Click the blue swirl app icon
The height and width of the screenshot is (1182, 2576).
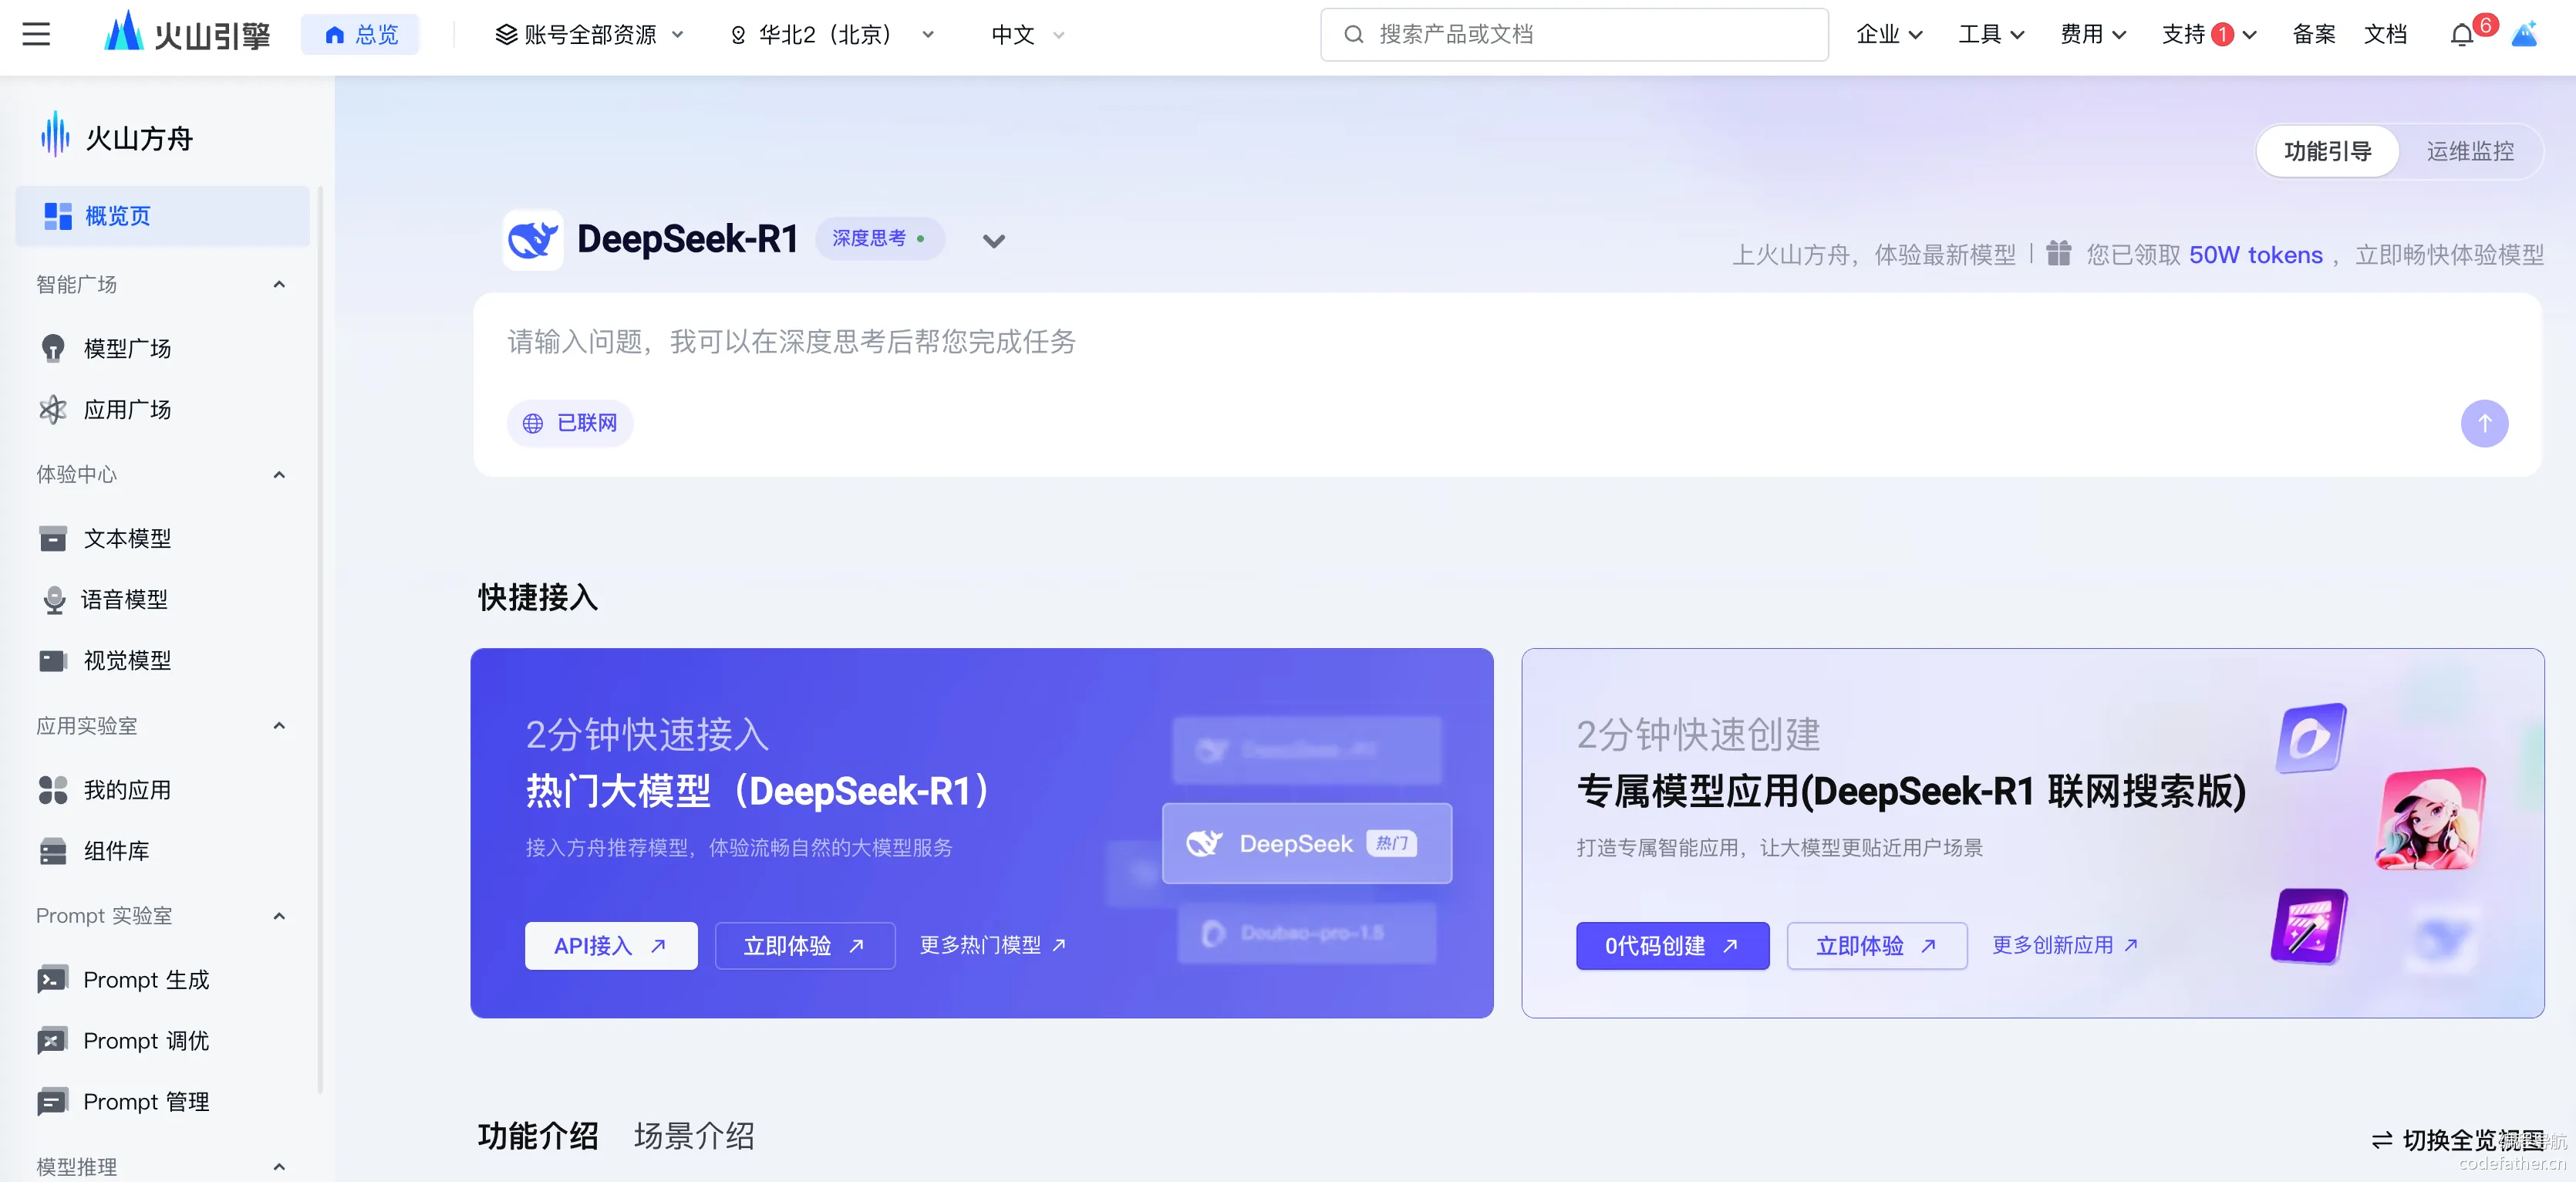click(2311, 738)
